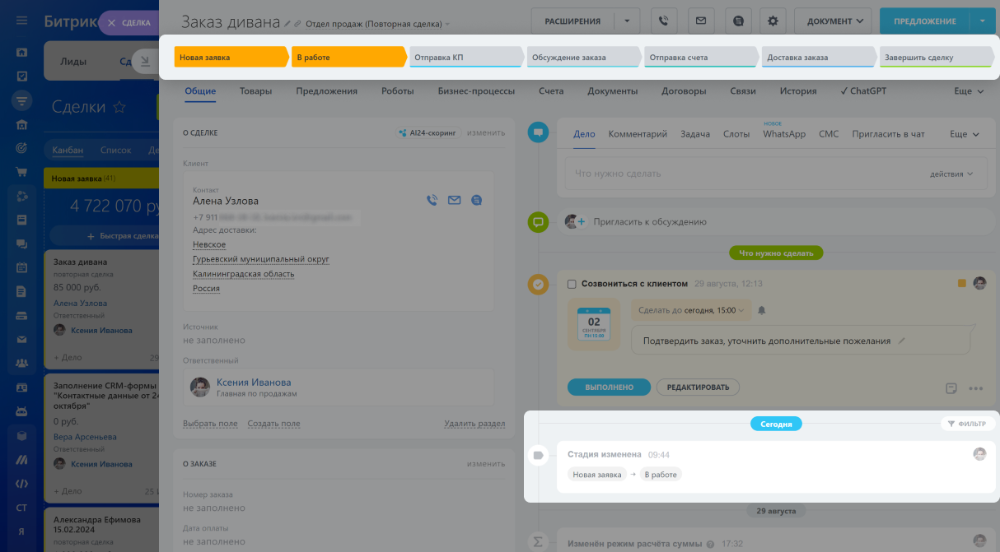Open the 'История' tab
1000x552 pixels.
798,91
